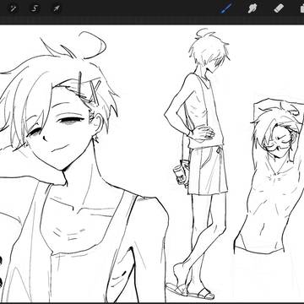Activate the Selection S-shaped tool

(35, 8)
